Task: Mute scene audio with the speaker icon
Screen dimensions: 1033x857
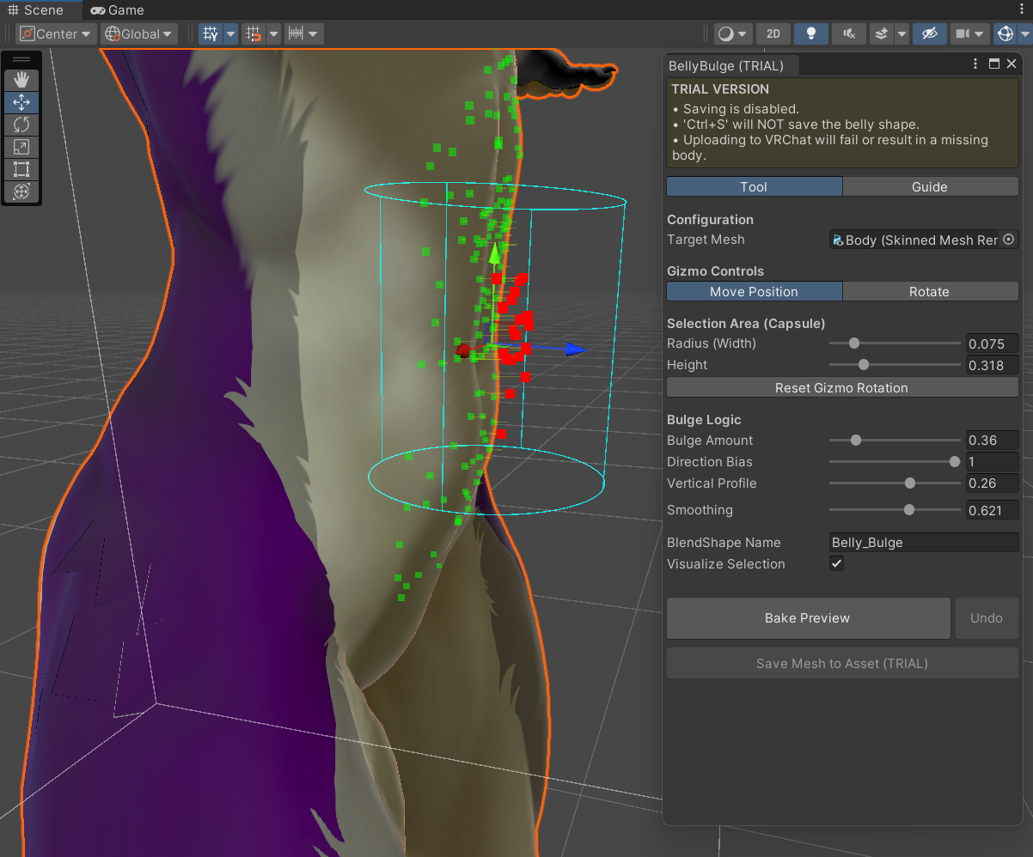Action: pos(848,33)
